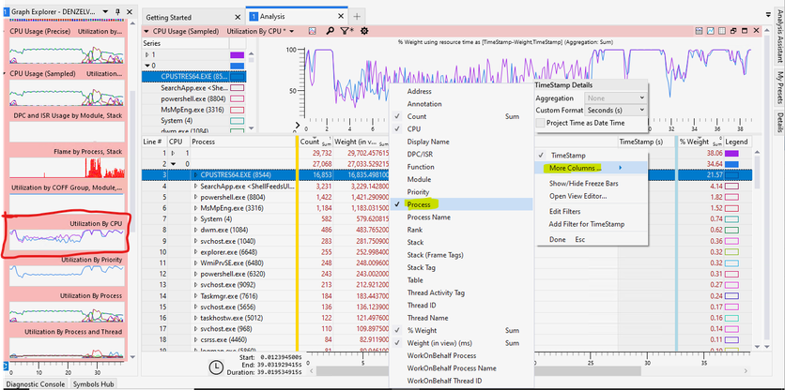Open the My Presets side tab
Viewport: 785px width, 390px height.
click(779, 87)
